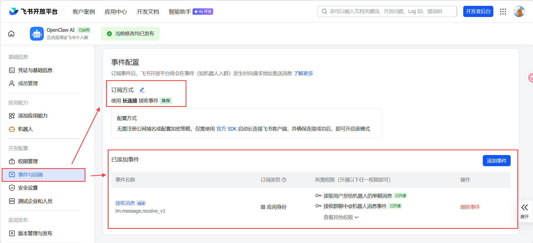533x243 pixels.
Task: Open 添加应用能力 in sidebar
Action: pyautogui.click(x=33, y=116)
